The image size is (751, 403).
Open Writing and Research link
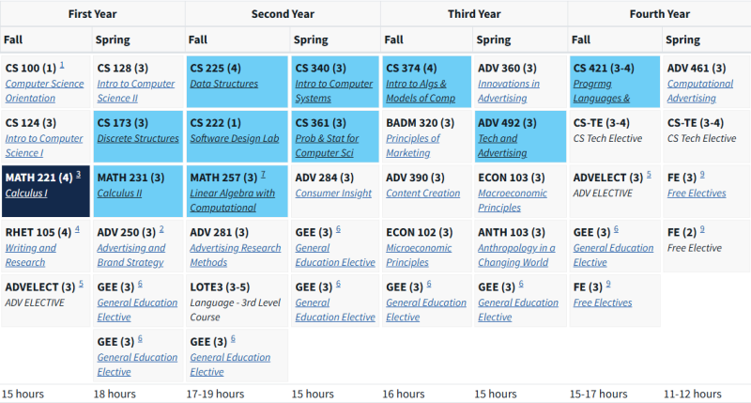(x=31, y=255)
